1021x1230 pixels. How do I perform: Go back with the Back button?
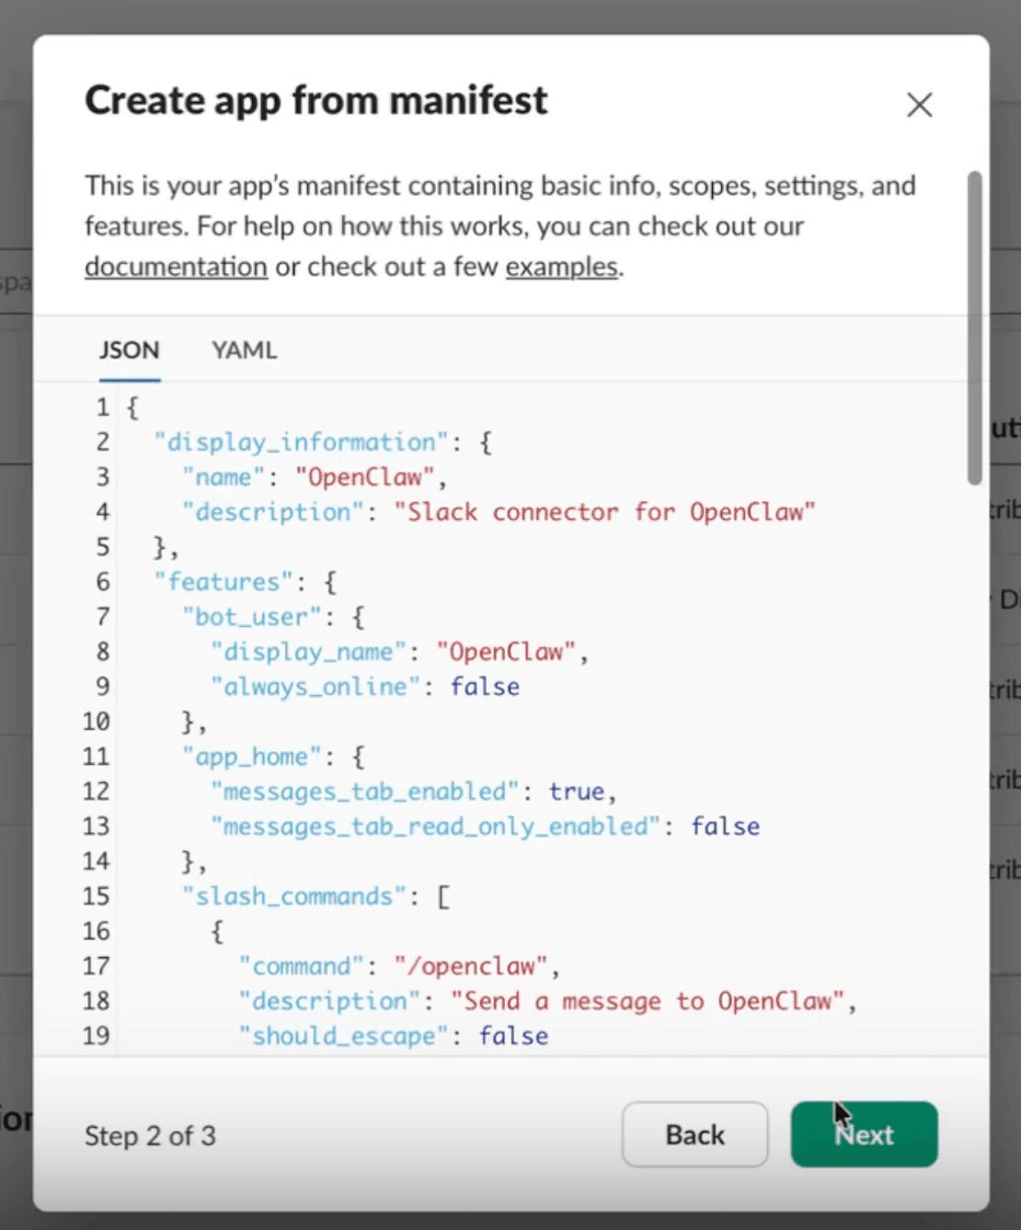click(x=694, y=1134)
